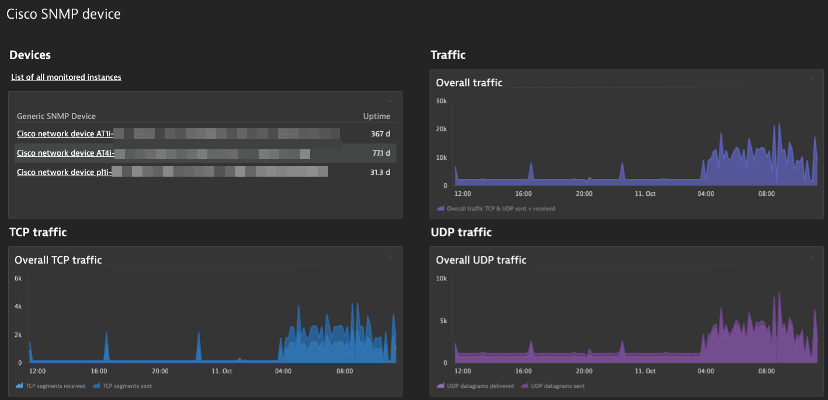Click the 12:00 time label in UDP traffic chart
The width and height of the screenshot is (828, 400).
[463, 371]
